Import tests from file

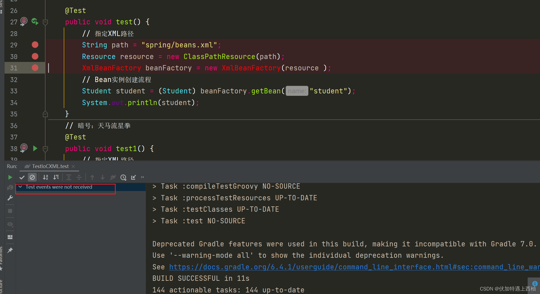(x=134, y=177)
